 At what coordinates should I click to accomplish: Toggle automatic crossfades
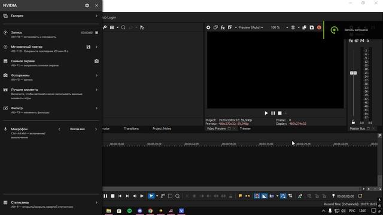pyautogui.click(x=265, y=196)
